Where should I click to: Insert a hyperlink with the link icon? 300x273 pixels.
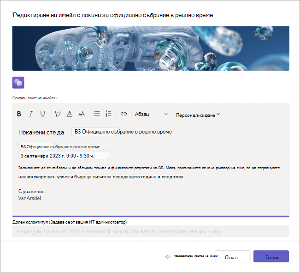pos(124,114)
